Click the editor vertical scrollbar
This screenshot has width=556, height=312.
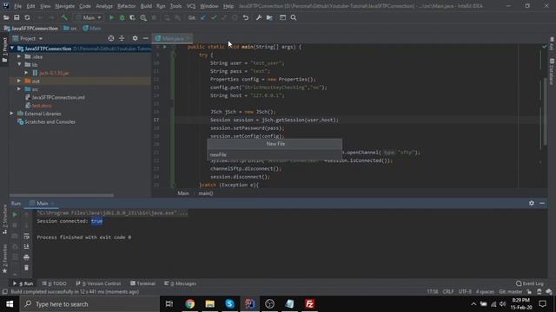pyautogui.click(x=545, y=112)
